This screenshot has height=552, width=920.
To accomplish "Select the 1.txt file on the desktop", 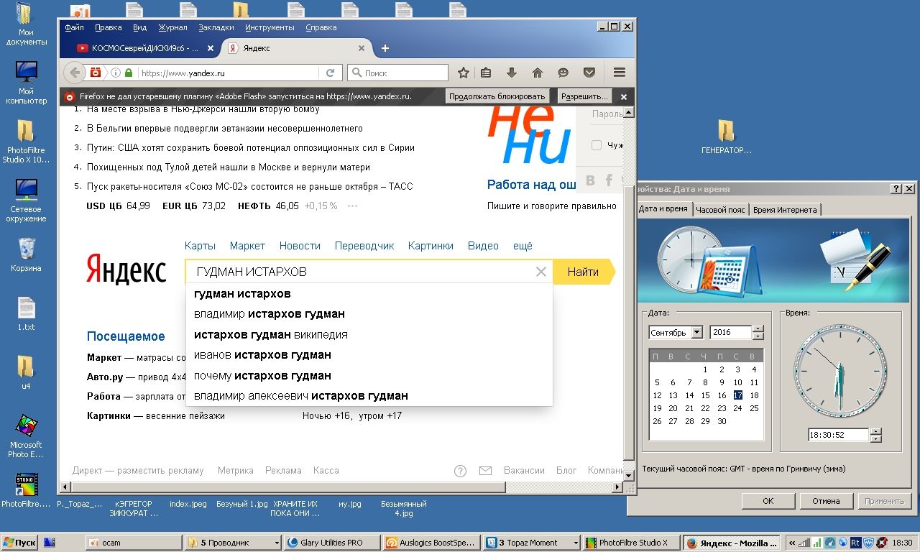I will coord(26,313).
